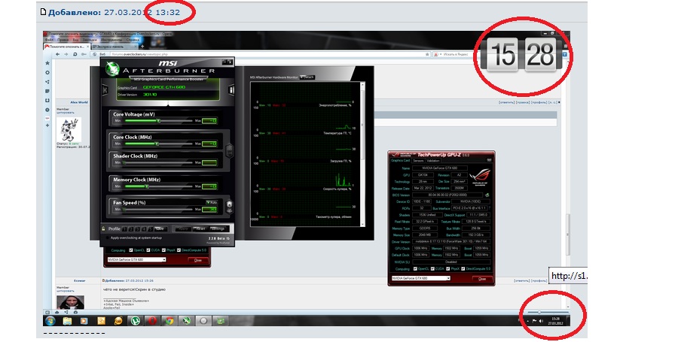Open the Инструменты menu in Opera
The image size is (678, 342).
[x=111, y=40]
